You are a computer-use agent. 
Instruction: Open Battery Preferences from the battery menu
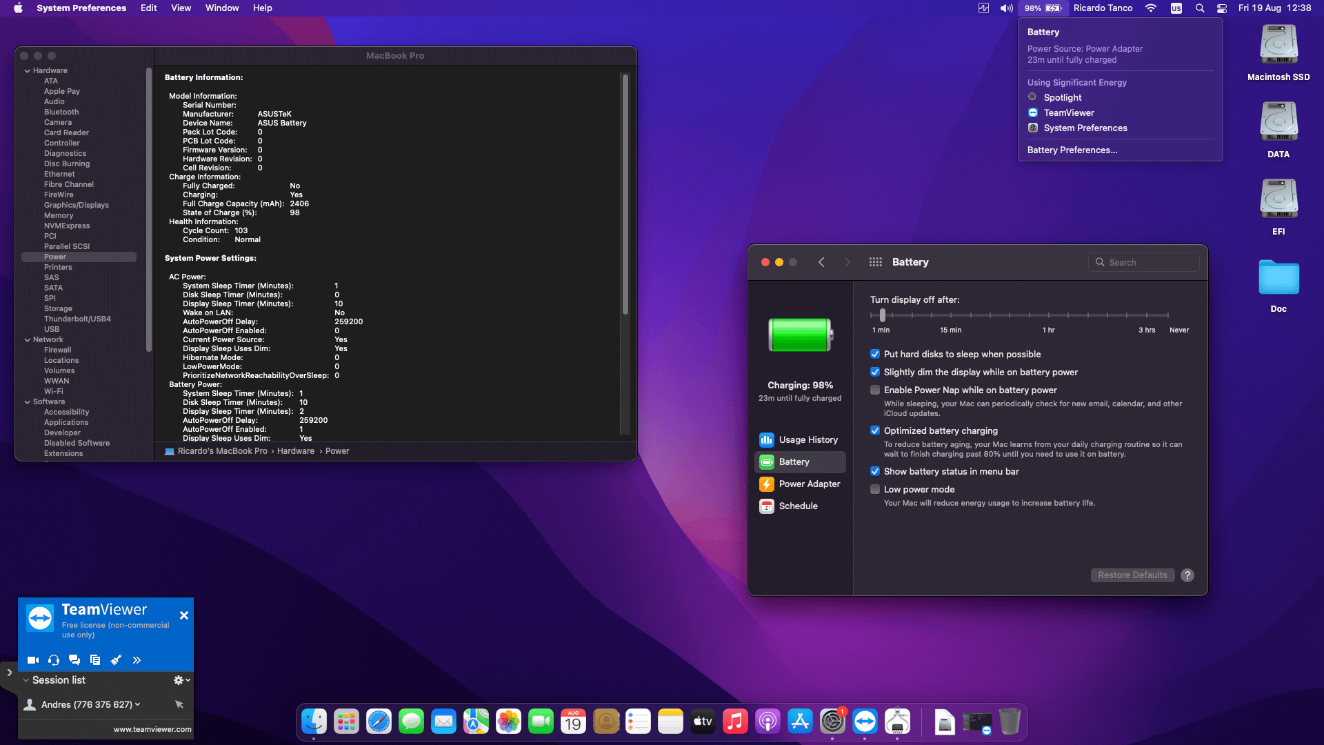pyautogui.click(x=1072, y=150)
